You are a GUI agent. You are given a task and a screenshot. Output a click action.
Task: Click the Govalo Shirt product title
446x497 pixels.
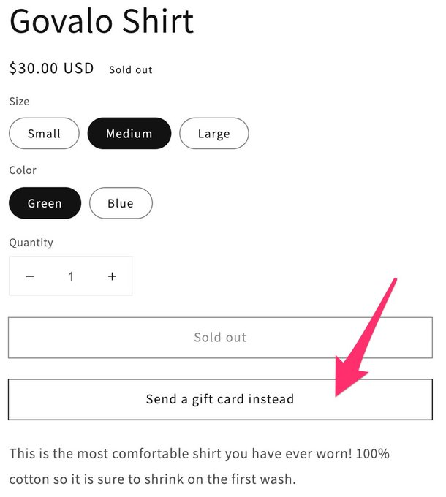tap(102, 21)
